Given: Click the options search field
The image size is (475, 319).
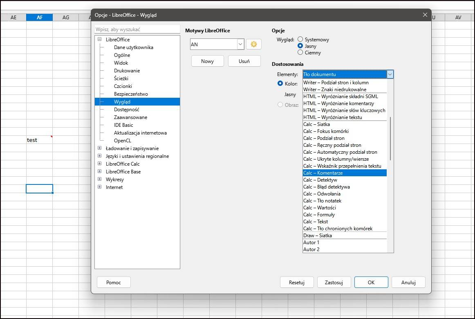Looking at the screenshot, I should tap(137, 29).
